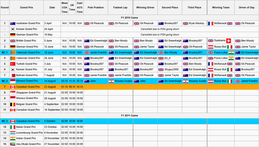
Task: Click the 03:15 time in the Monaco row
Action: tap(64, 81)
